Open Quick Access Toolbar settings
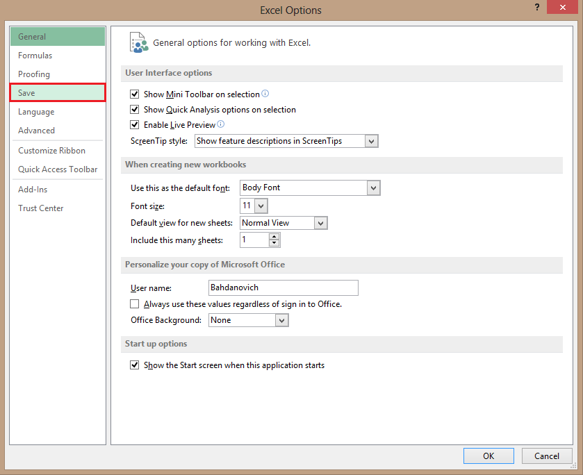 click(58, 169)
